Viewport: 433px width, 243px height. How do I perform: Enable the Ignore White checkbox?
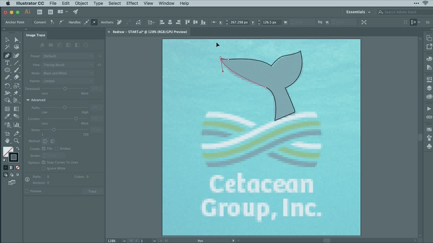pyautogui.click(x=43, y=168)
